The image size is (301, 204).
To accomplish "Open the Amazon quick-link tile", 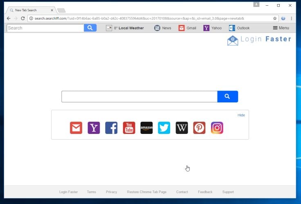I will (146, 128).
